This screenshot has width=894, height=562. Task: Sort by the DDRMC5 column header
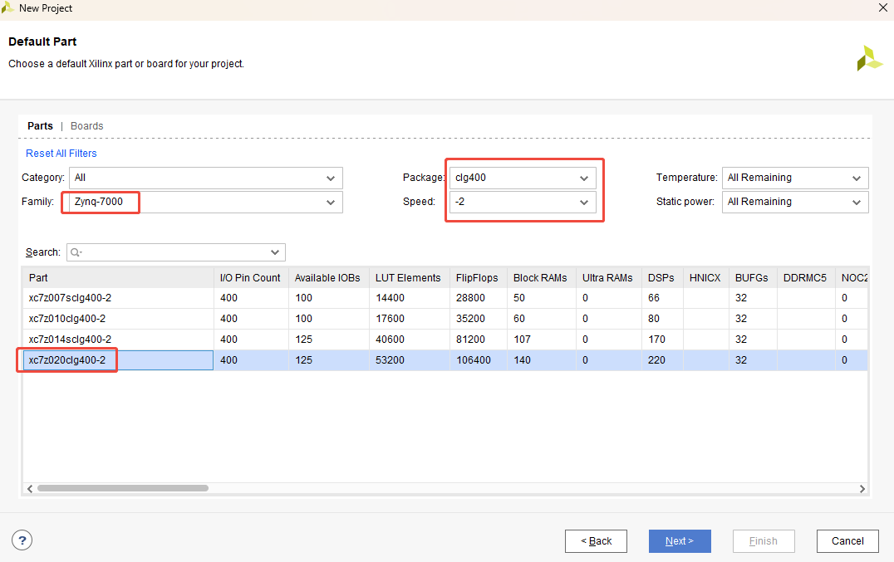(806, 278)
